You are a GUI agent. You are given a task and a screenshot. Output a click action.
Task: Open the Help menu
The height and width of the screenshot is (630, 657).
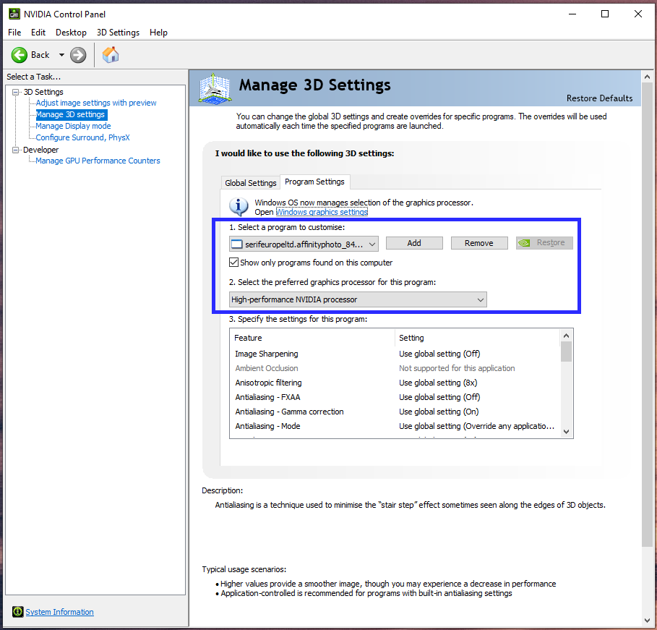pyautogui.click(x=158, y=33)
